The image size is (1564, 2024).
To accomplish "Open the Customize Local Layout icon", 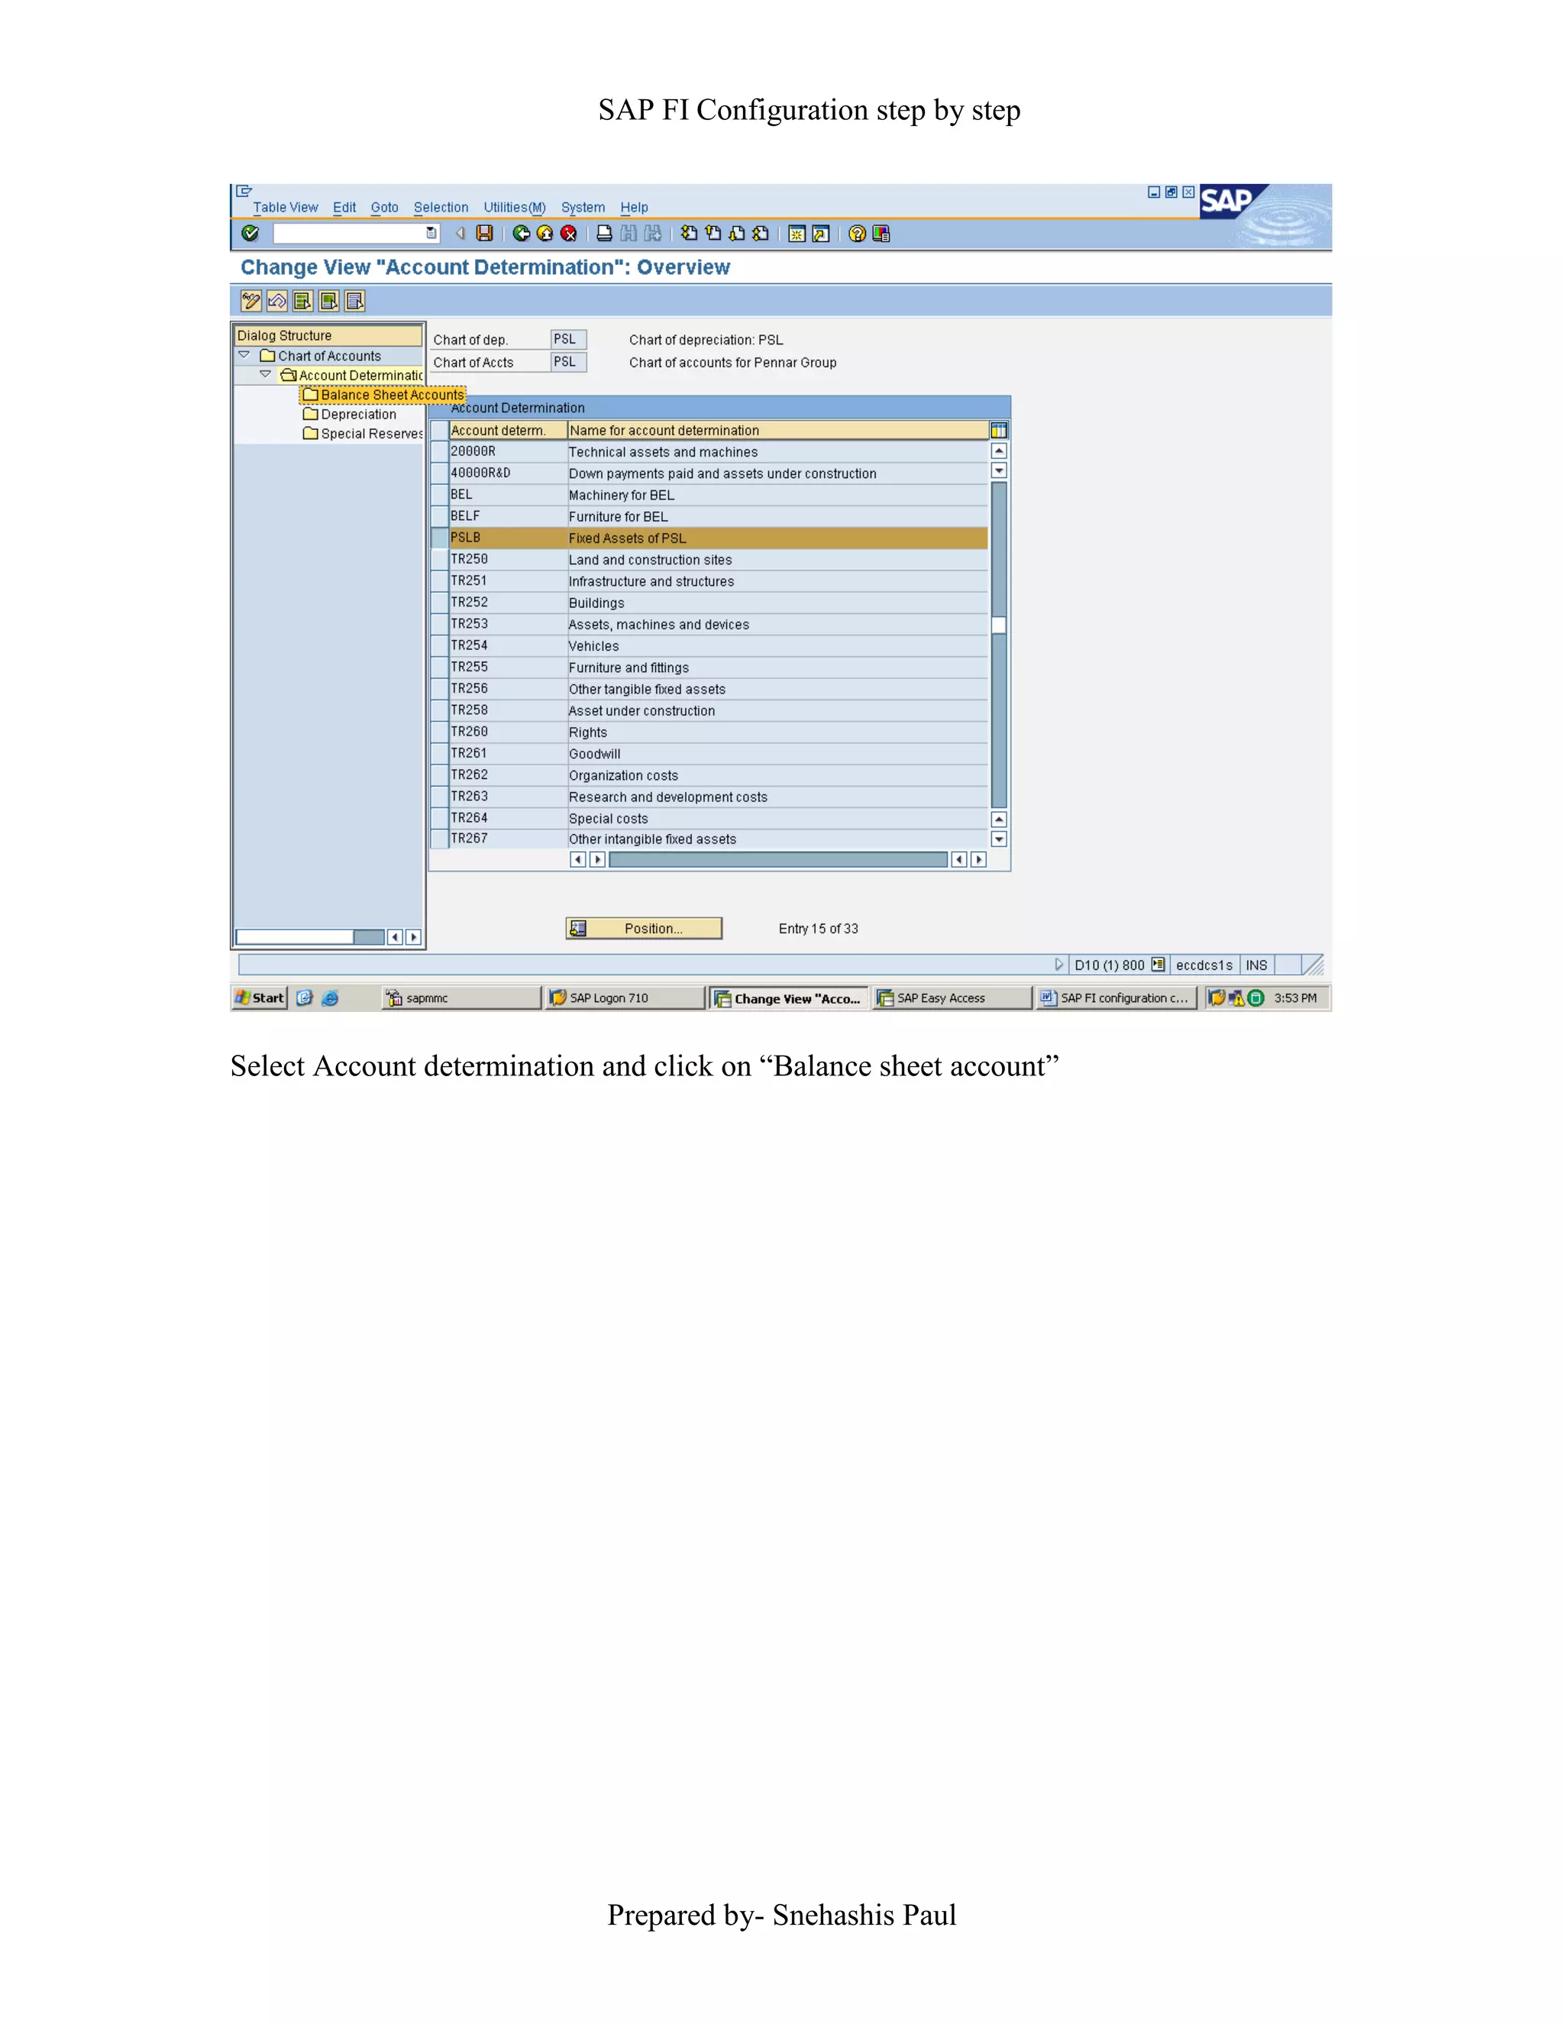I will pos(881,234).
